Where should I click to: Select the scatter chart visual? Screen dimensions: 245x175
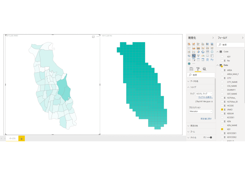click(194, 52)
